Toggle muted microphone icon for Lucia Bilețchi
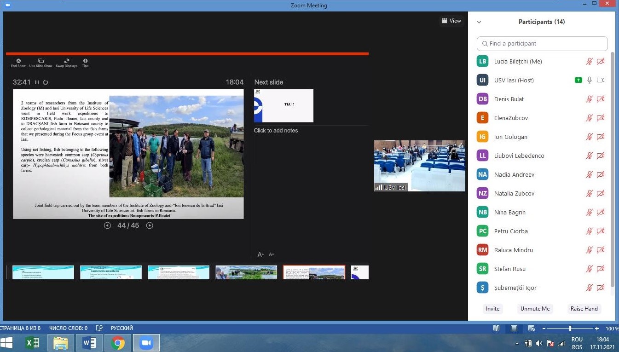 coord(589,61)
